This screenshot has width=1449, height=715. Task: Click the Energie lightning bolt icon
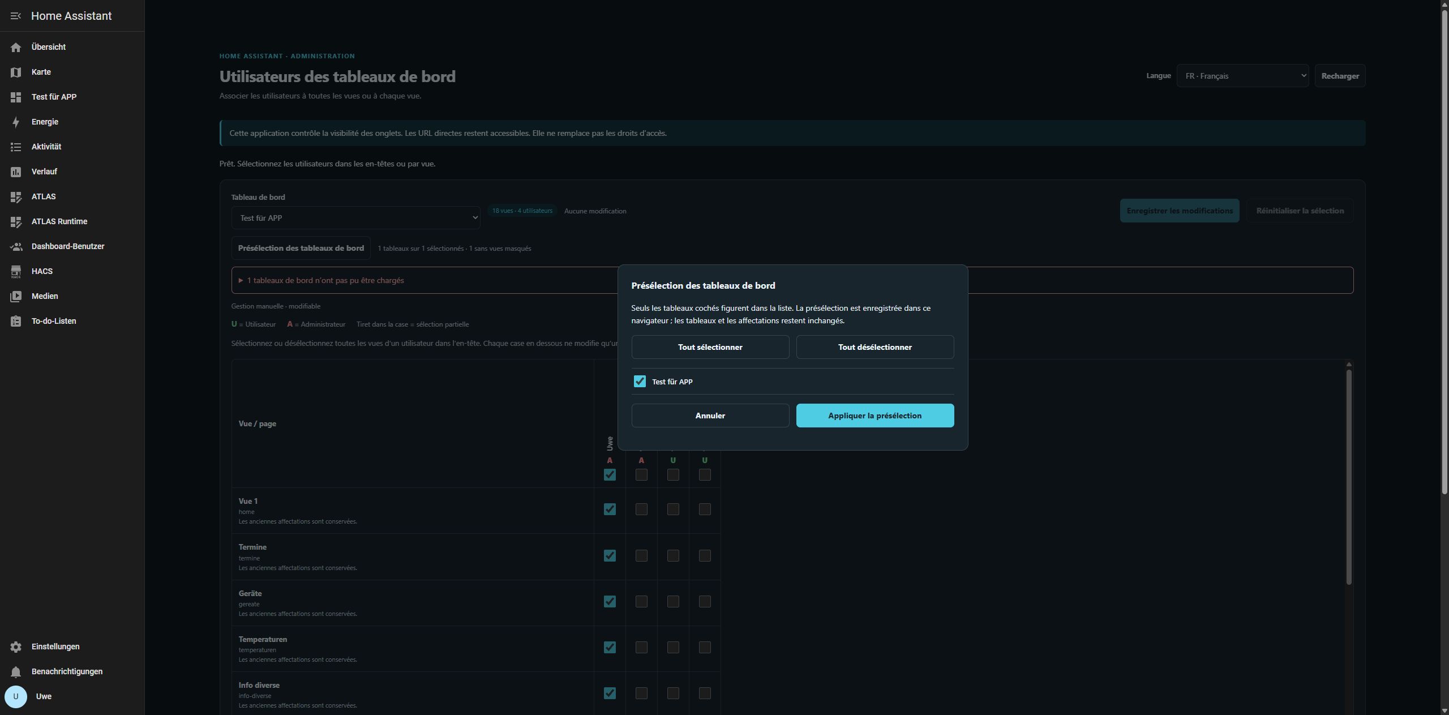click(x=16, y=122)
